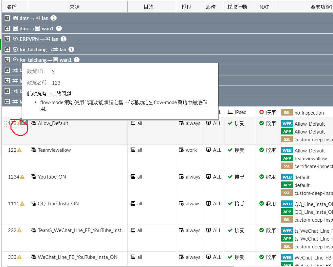Click the Teamviewallow source address icon
Image resolution: width=333 pixels, height=267 pixels.
33,150
